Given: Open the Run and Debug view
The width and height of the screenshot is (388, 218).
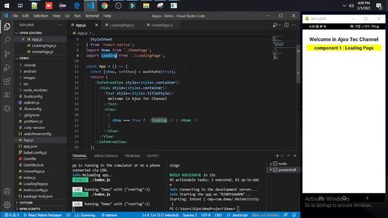Looking at the screenshot, I should [7, 67].
